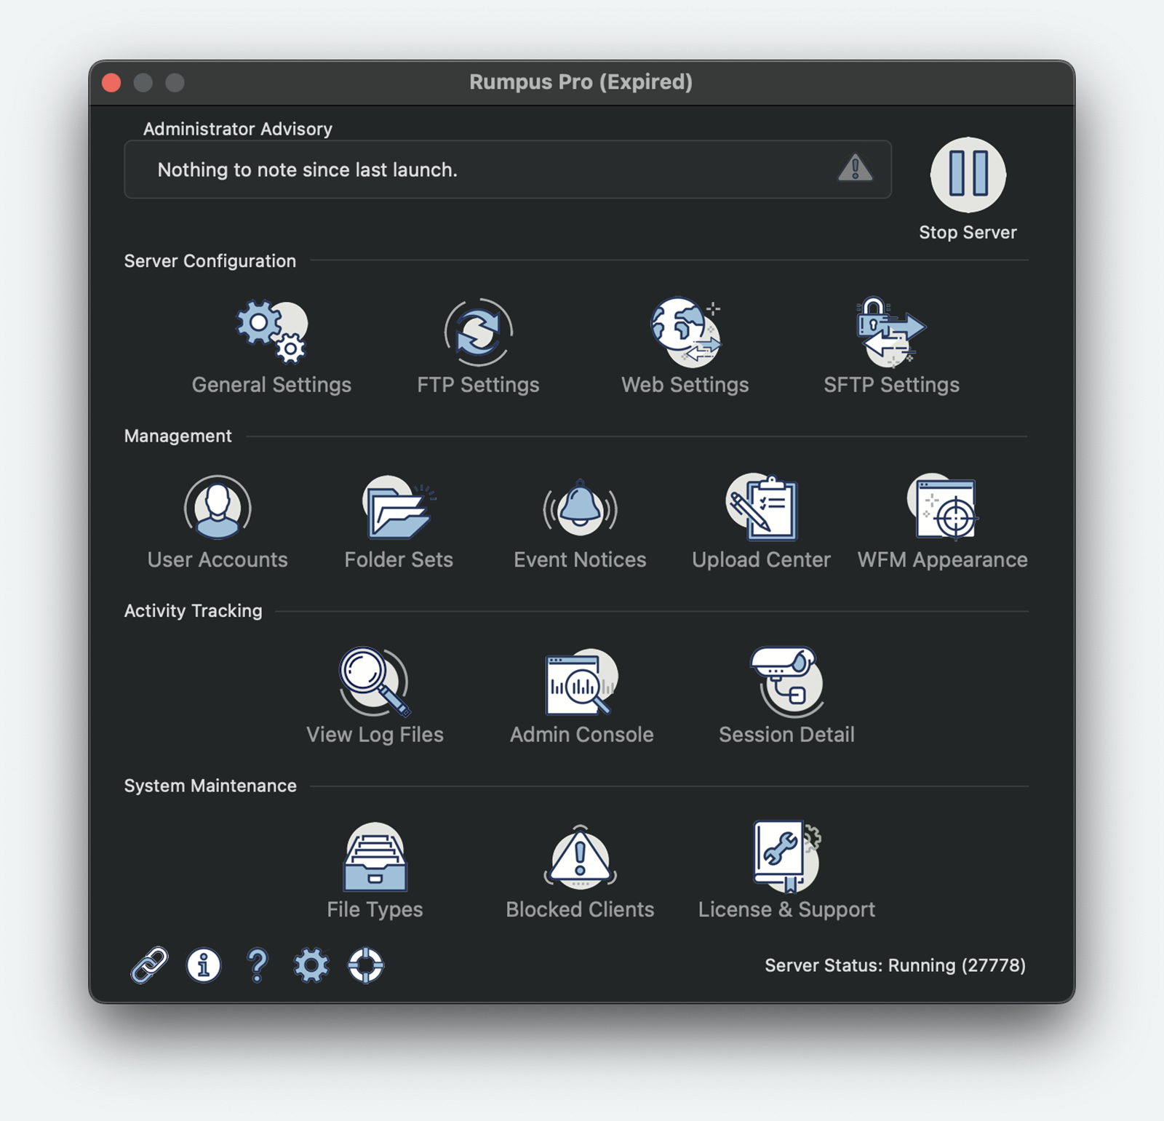1164x1121 pixels.
Task: Click the chain link icon
Action: click(x=149, y=965)
